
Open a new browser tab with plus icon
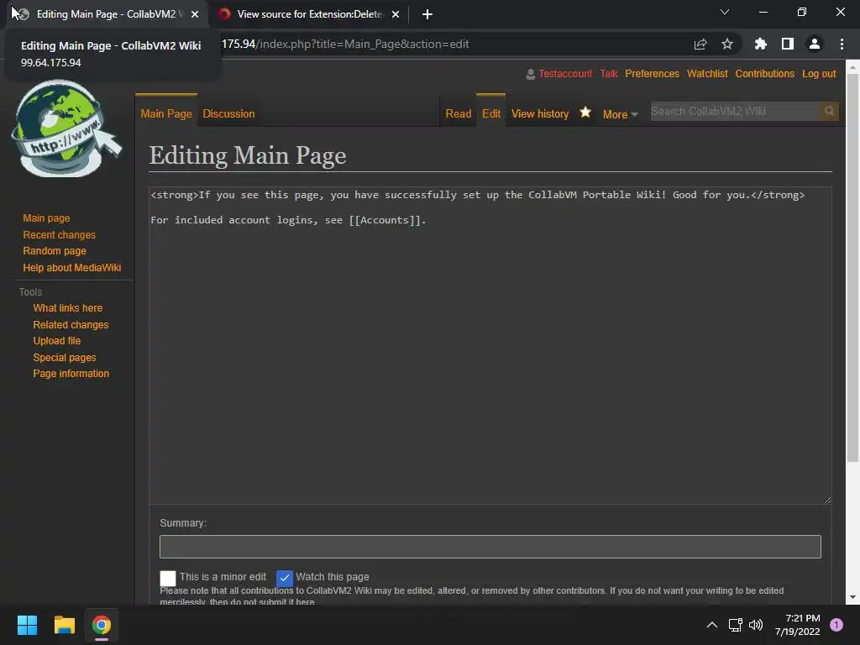tap(427, 14)
